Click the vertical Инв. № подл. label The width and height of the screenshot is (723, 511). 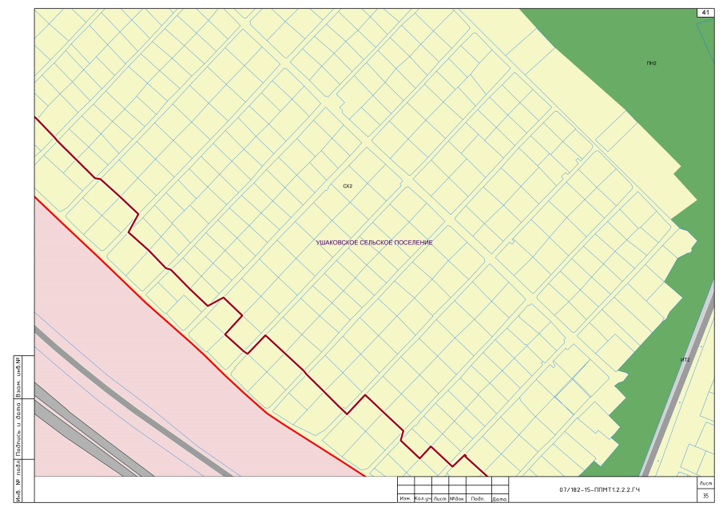point(18,481)
